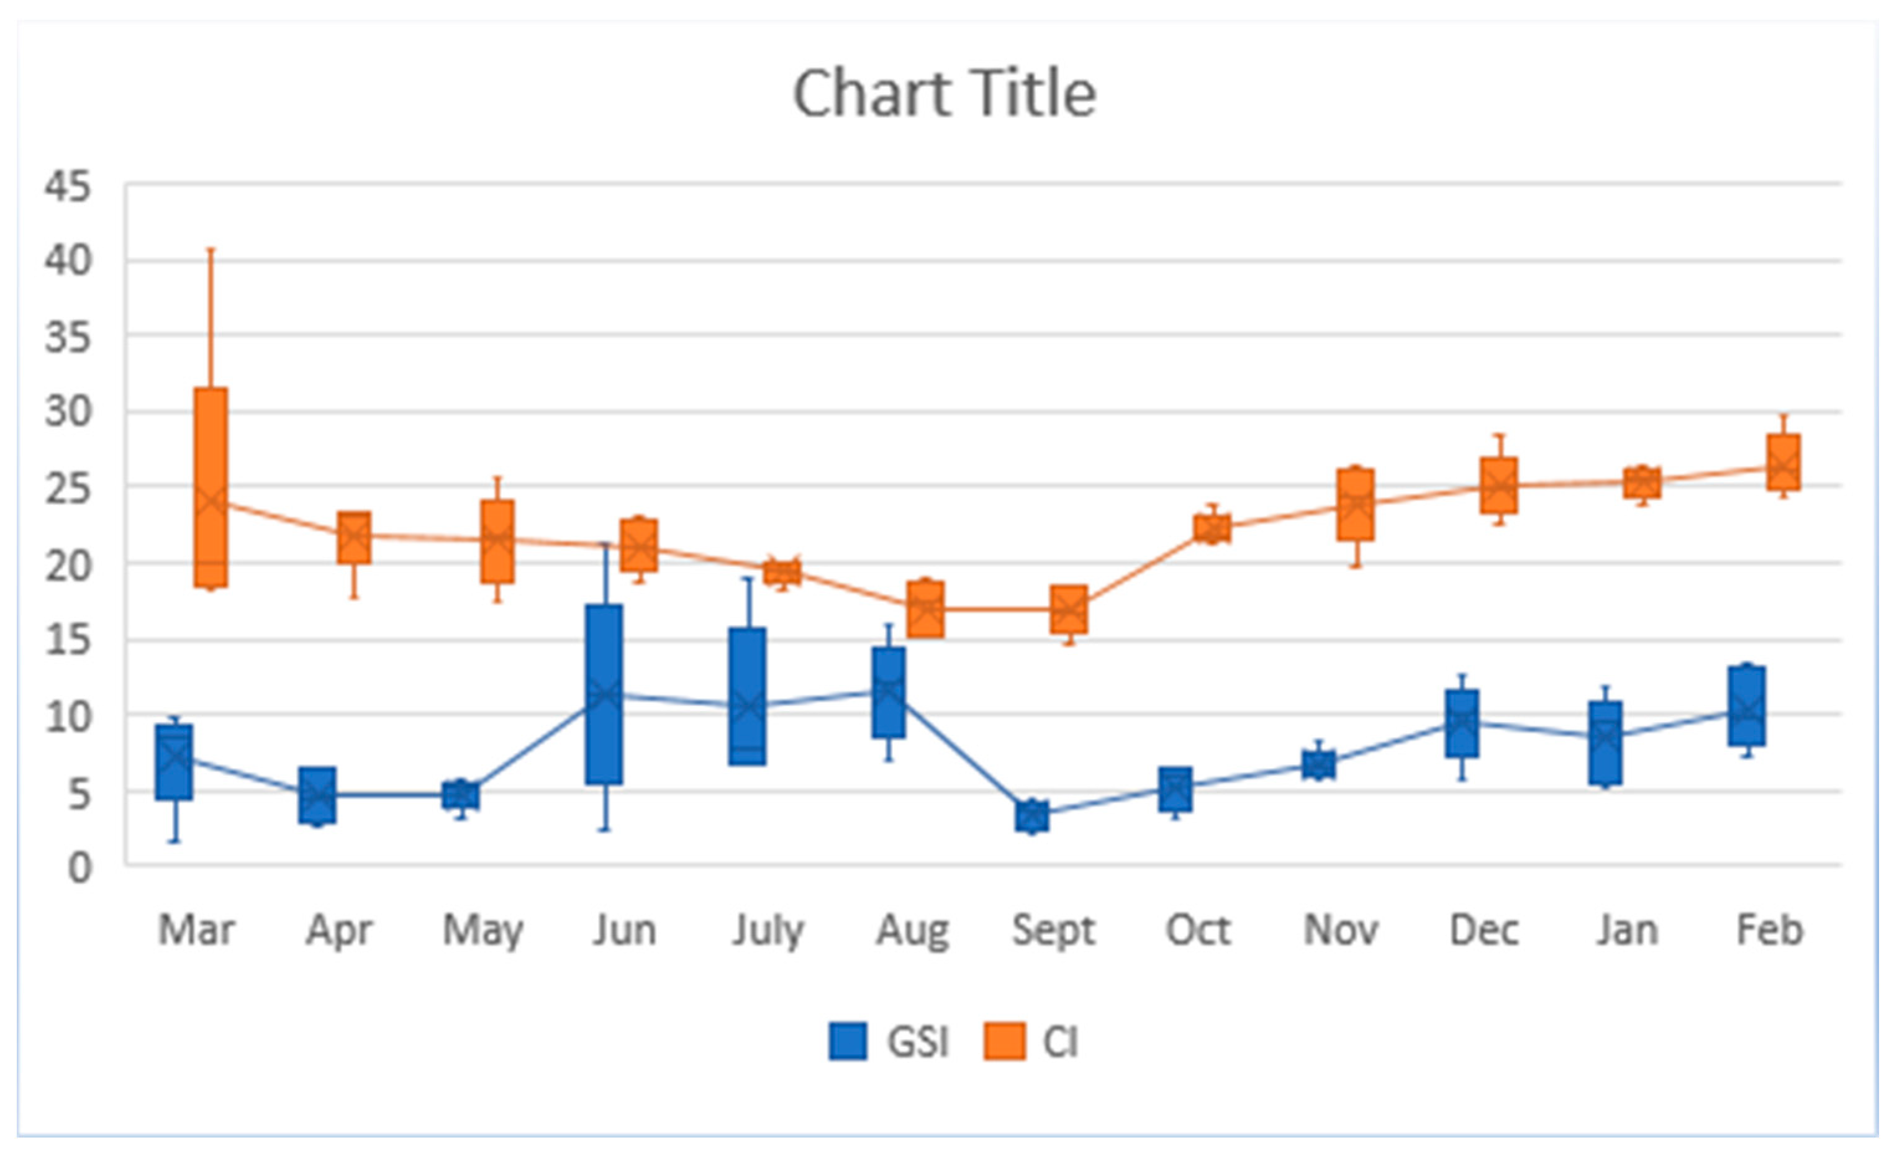Click the 0 value on vertical axis
1894x1155 pixels.
pos(79,867)
